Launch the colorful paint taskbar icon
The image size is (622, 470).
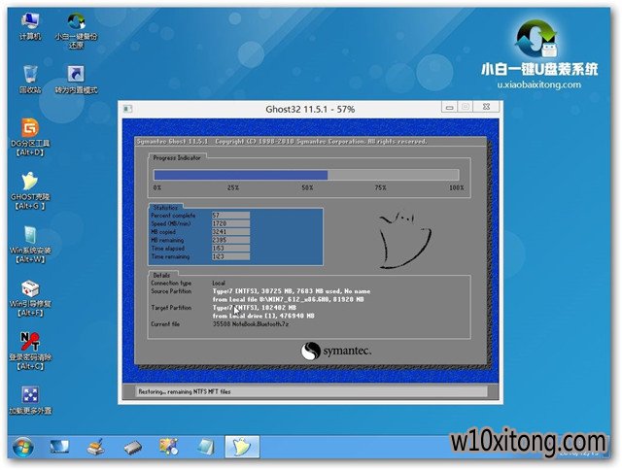point(169,447)
